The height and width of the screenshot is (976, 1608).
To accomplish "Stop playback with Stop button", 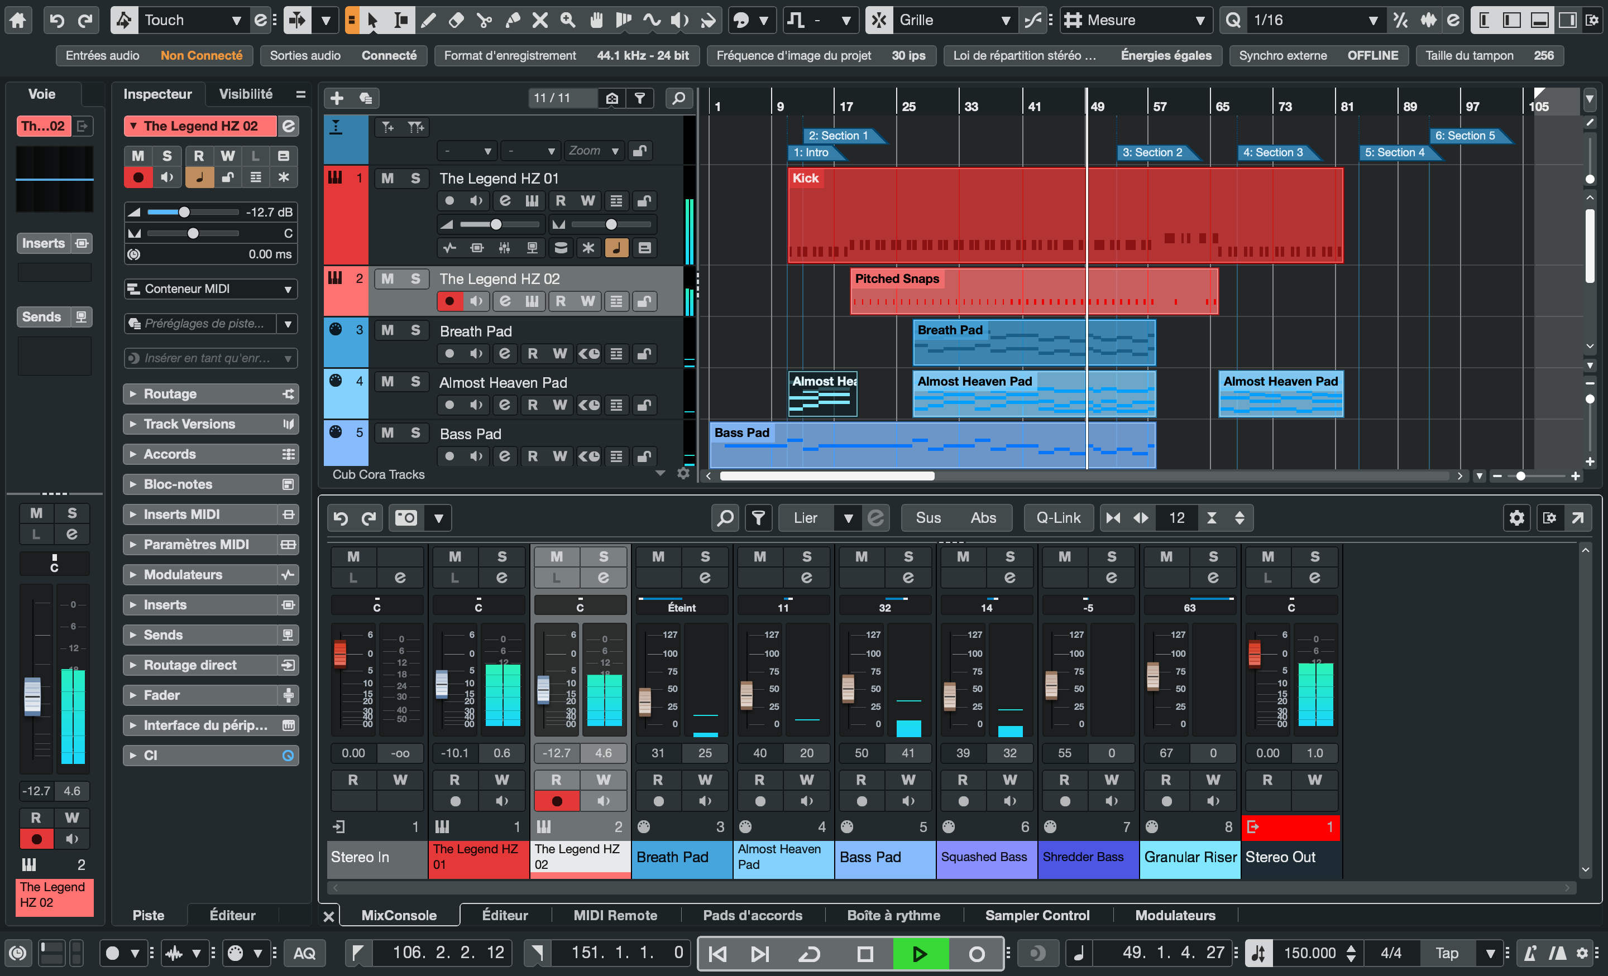I will (x=865, y=954).
